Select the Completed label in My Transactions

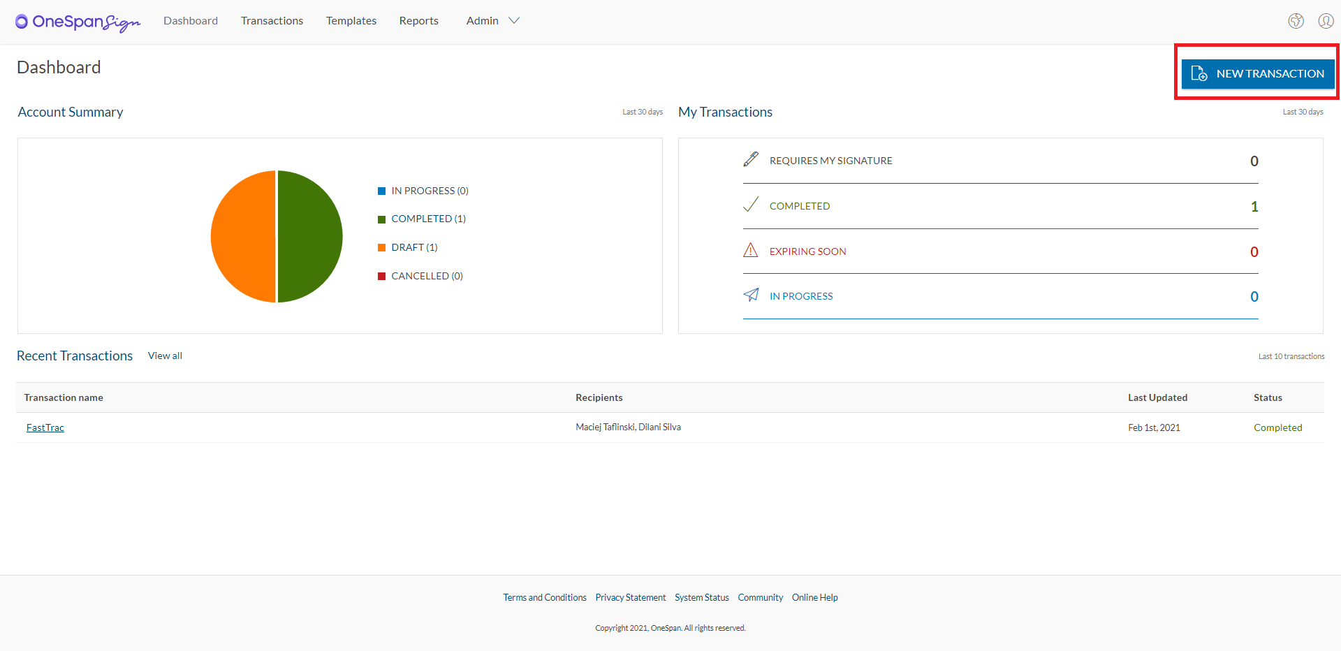point(800,206)
